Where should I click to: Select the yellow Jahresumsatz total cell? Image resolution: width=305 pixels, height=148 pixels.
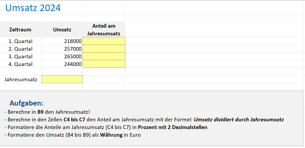tap(62, 79)
